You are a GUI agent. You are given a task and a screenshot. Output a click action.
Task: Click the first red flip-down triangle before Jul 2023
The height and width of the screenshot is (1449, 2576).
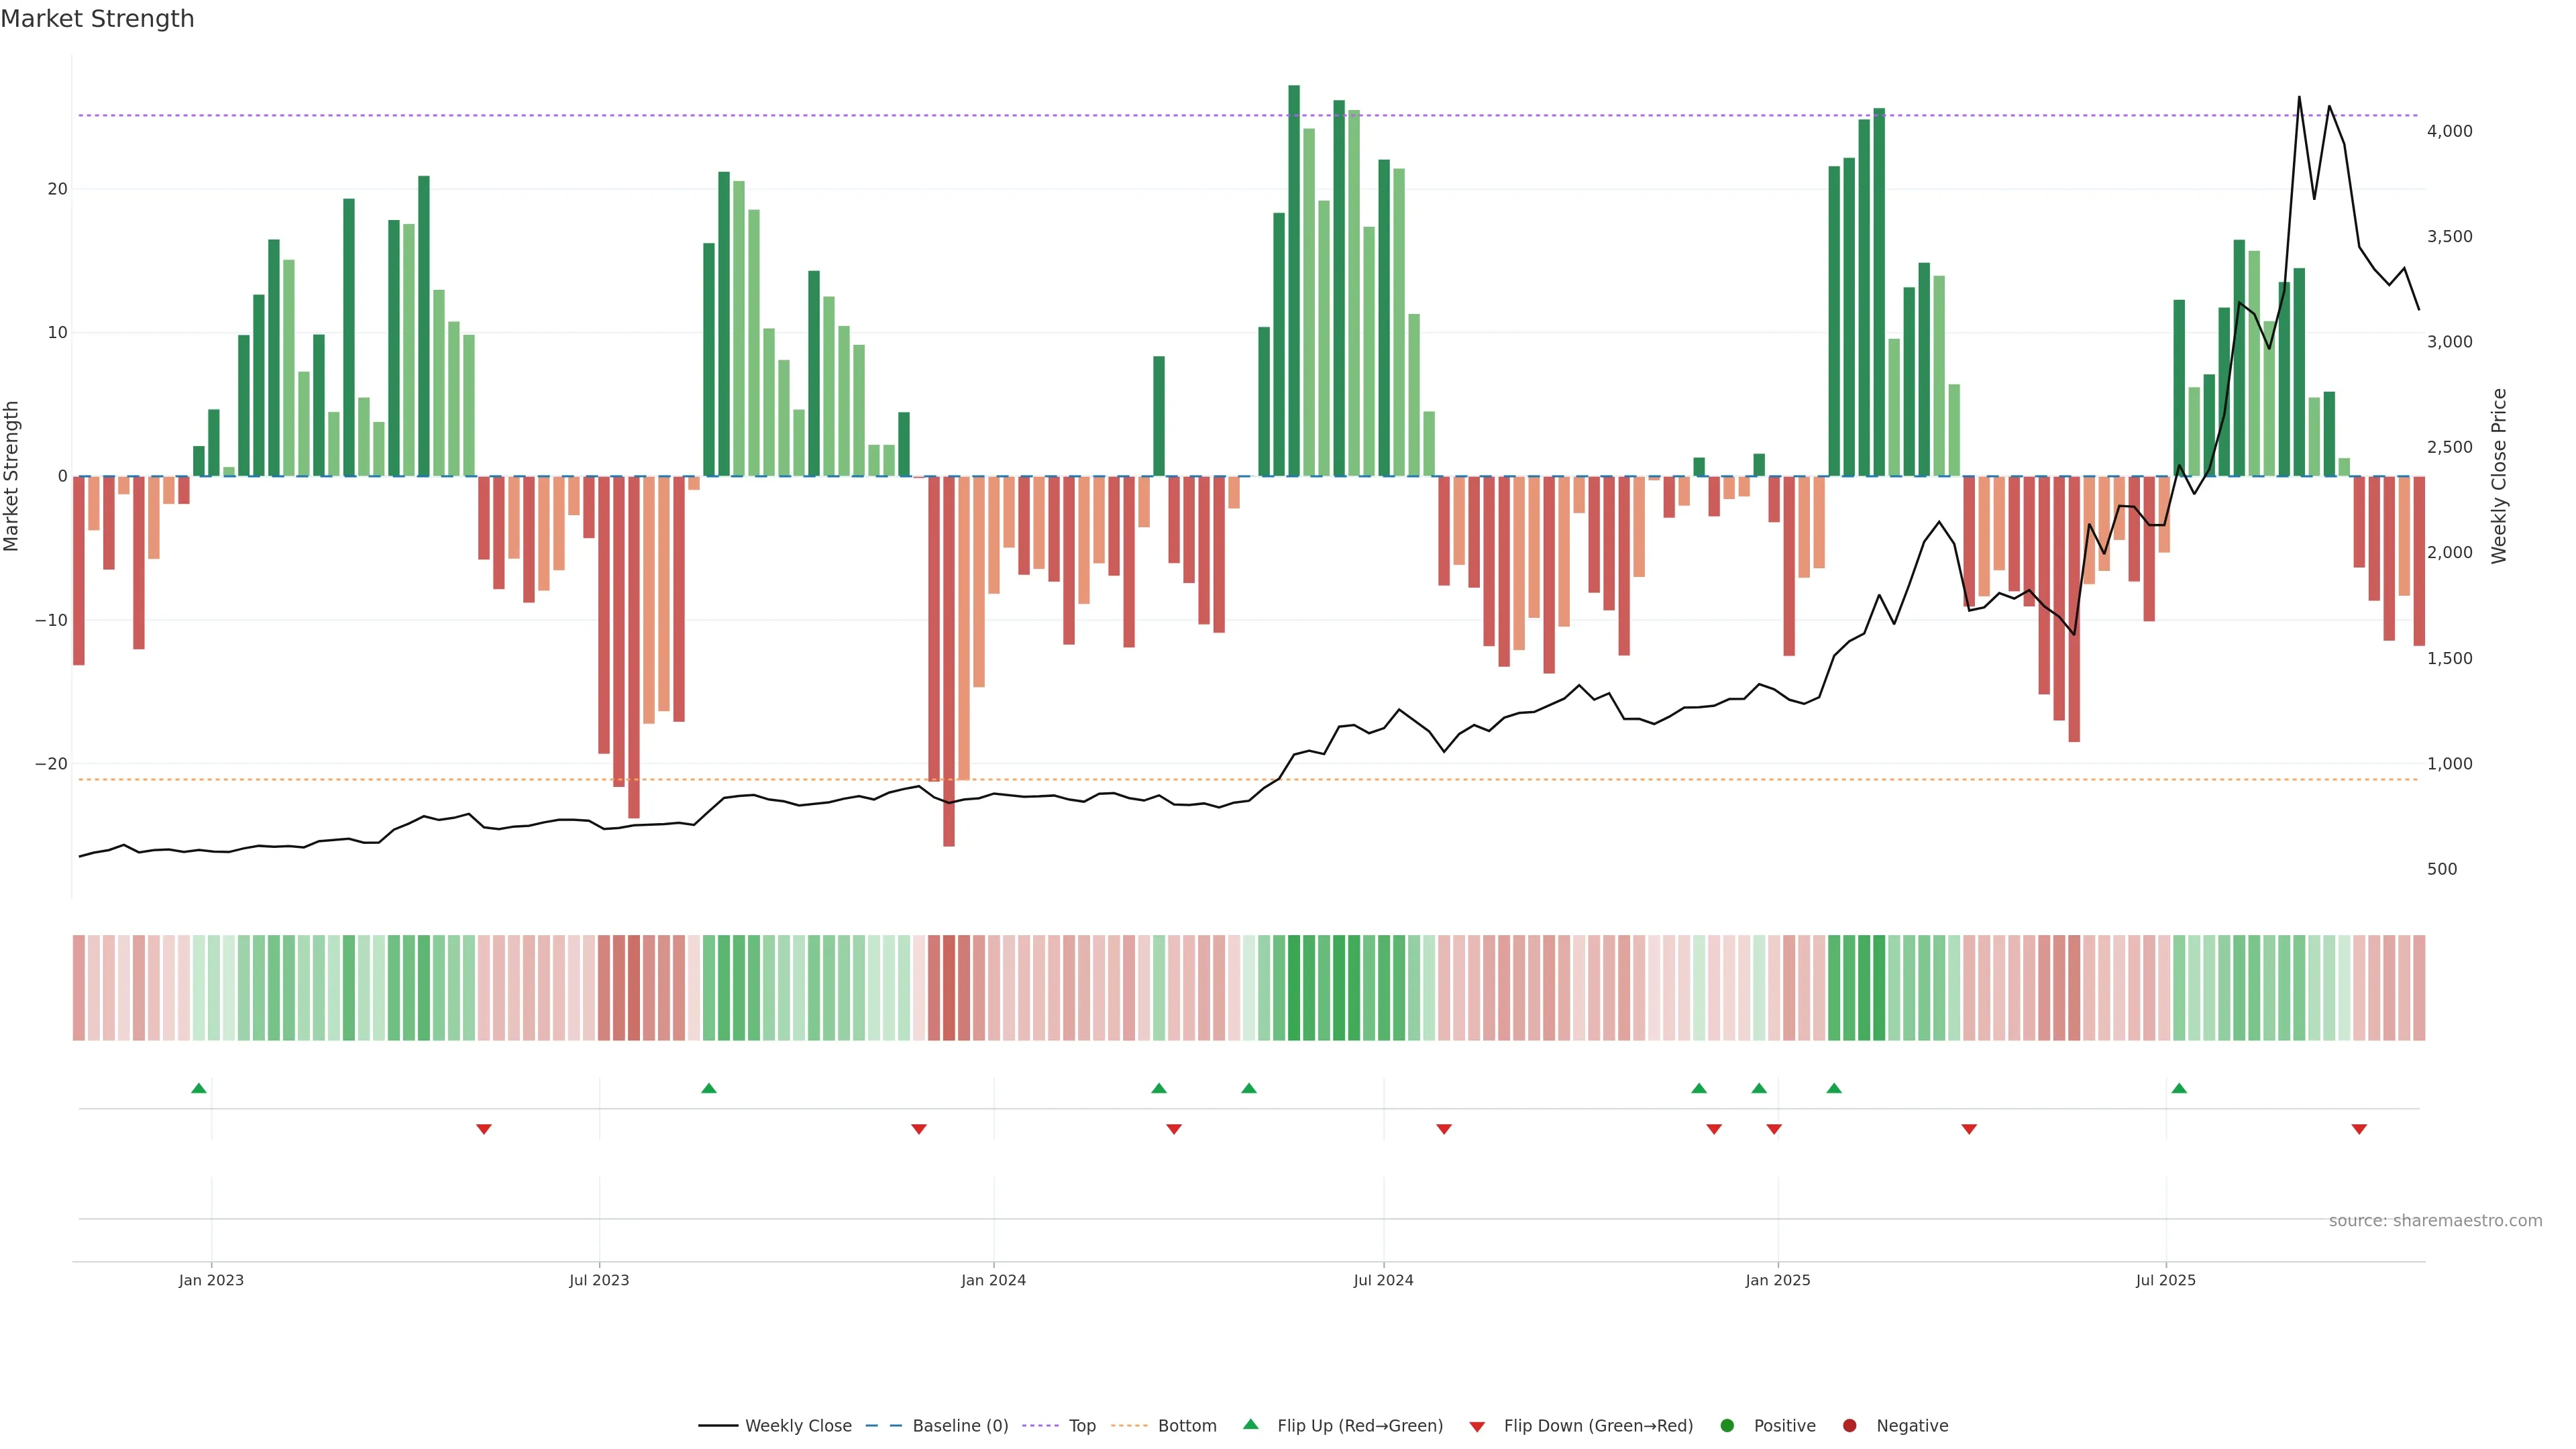(x=484, y=1129)
